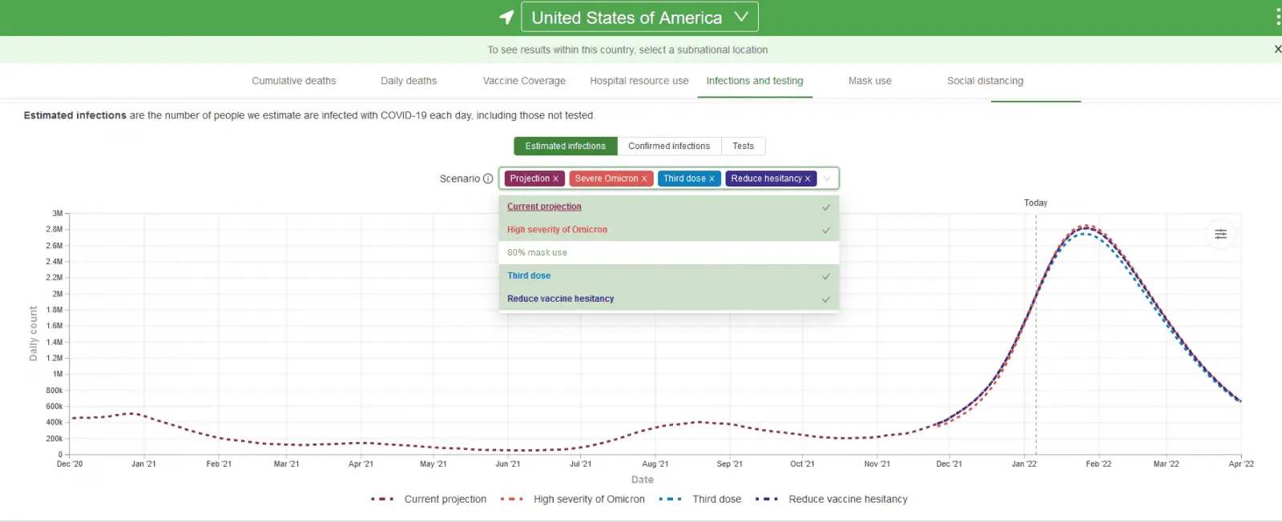Remove the Severe Omicron tag
The width and height of the screenshot is (1282, 522).
pyautogui.click(x=644, y=179)
